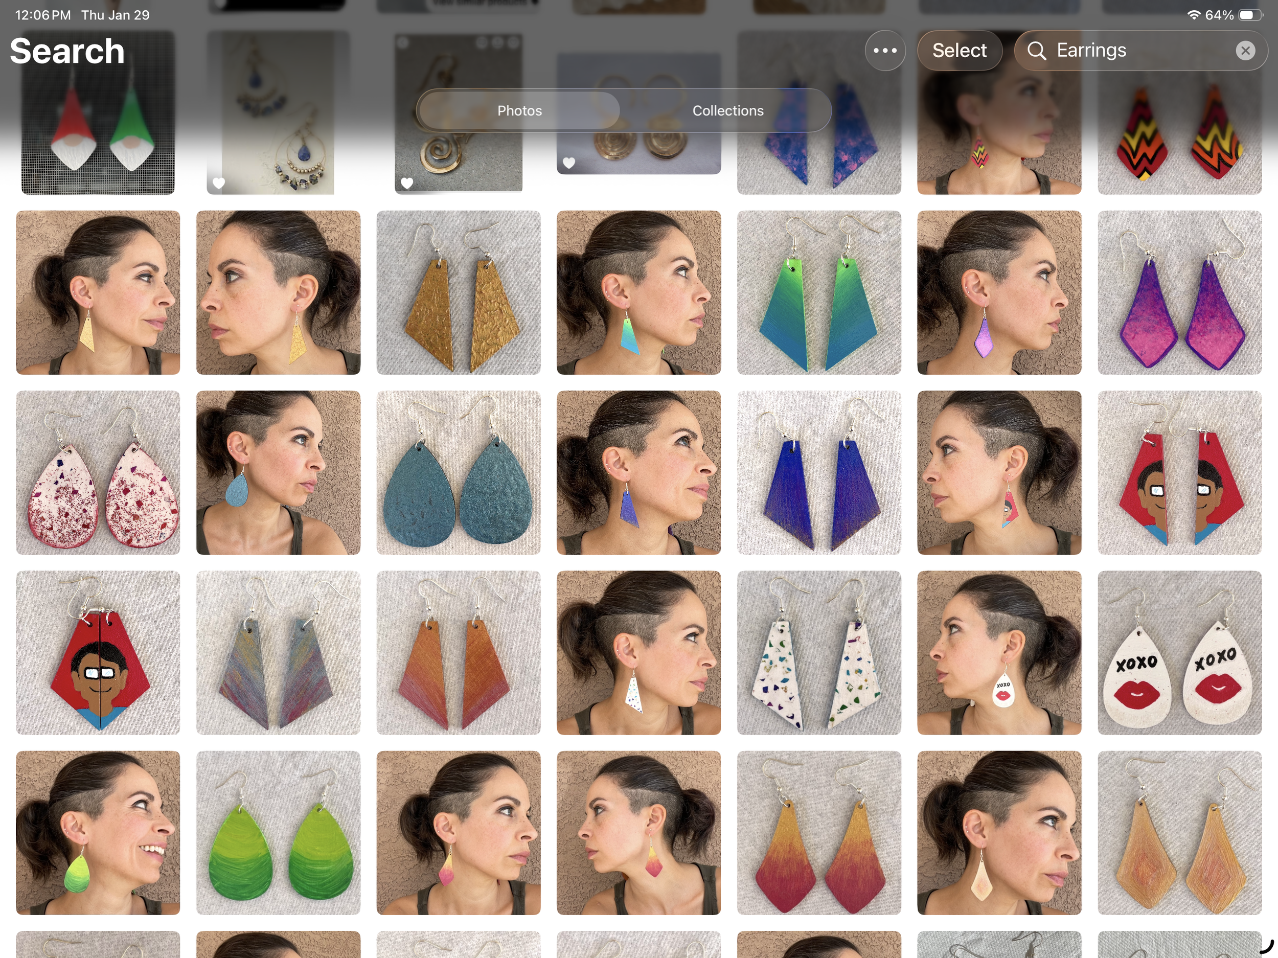Tap the Wi-Fi status icon
This screenshot has height=958, width=1278.
pos(1194,15)
